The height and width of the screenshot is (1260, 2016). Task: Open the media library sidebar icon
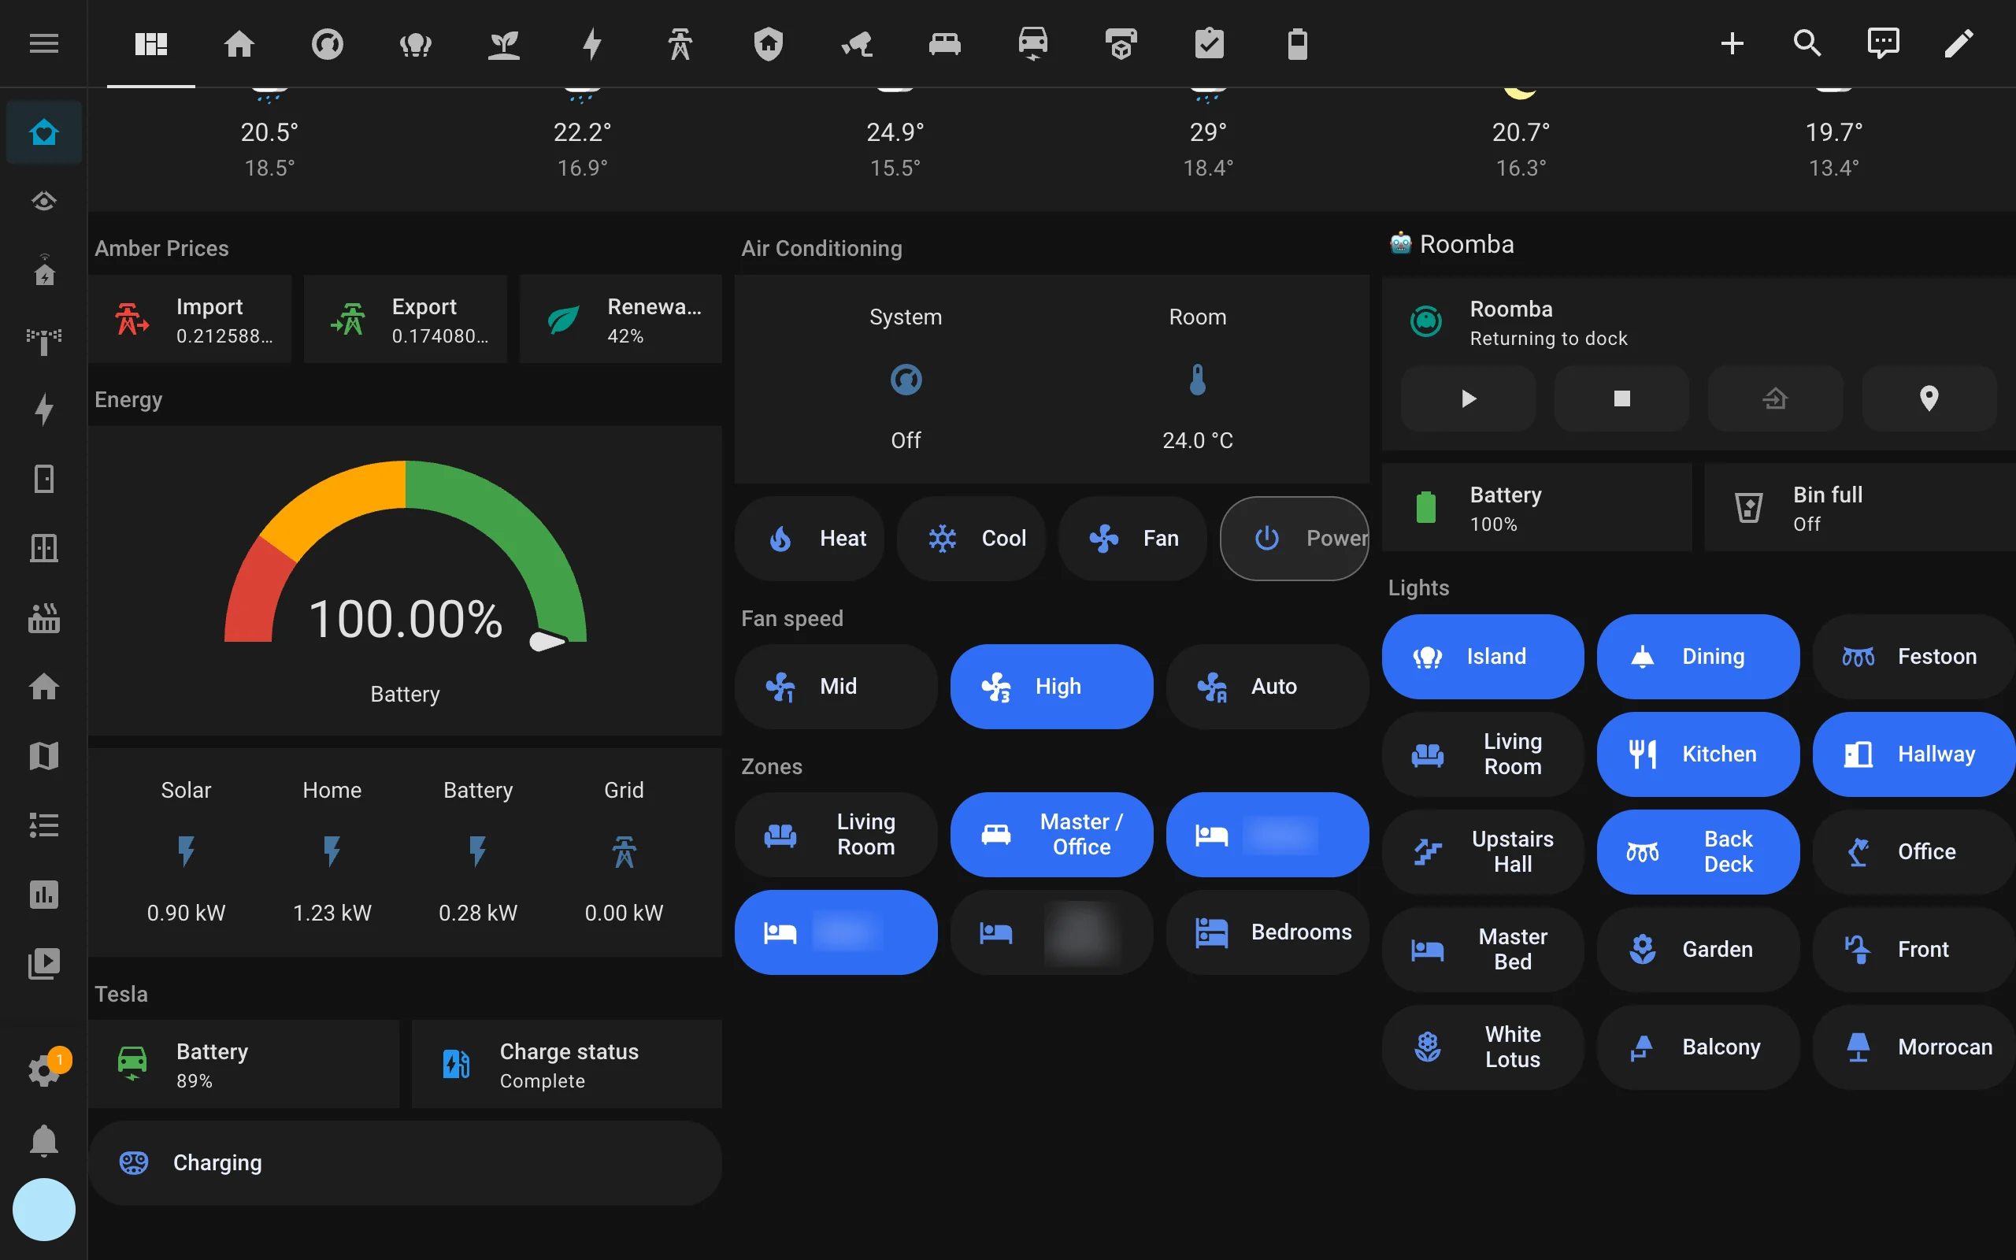tap(43, 963)
